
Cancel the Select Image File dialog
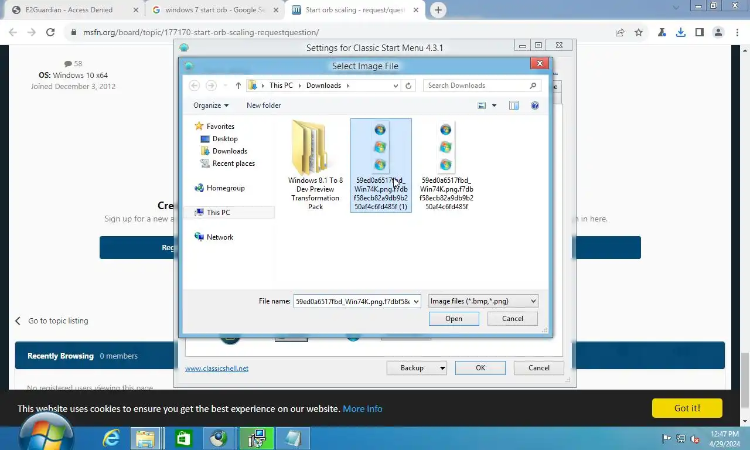[x=513, y=319]
